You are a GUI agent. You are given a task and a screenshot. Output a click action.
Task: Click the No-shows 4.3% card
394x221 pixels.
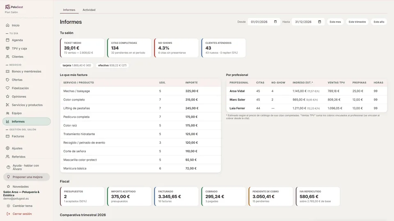[176, 48]
